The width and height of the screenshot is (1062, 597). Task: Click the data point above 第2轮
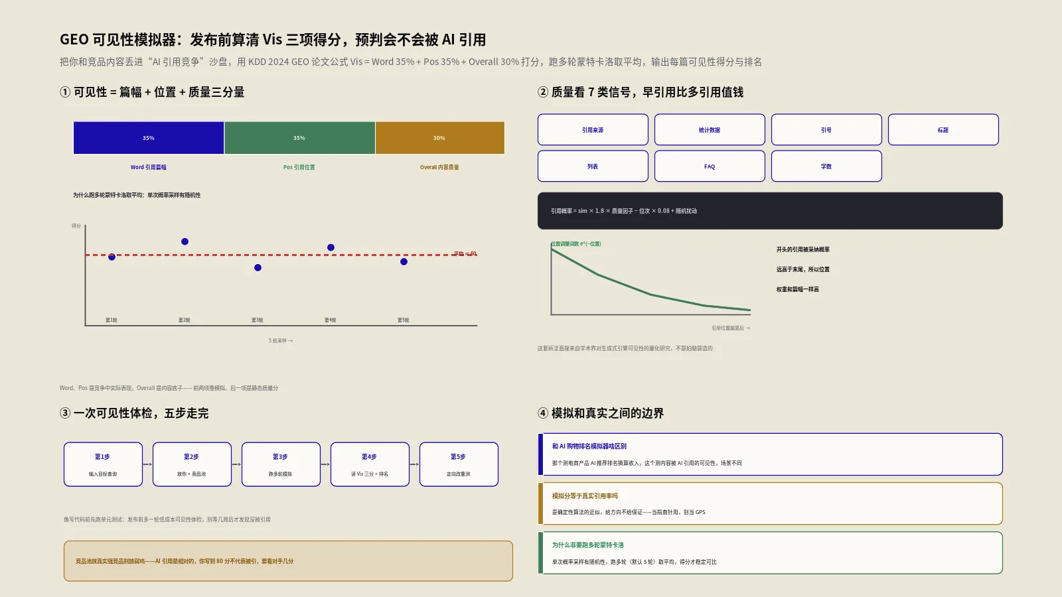[185, 241]
